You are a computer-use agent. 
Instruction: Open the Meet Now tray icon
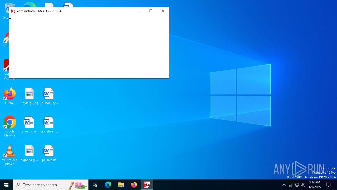point(290,185)
